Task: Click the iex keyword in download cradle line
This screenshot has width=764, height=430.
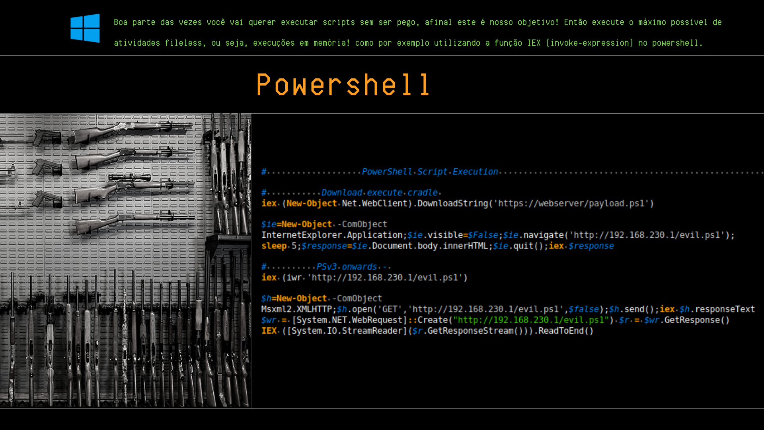Action: [x=268, y=203]
